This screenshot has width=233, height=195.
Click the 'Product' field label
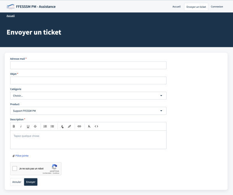[15, 104]
